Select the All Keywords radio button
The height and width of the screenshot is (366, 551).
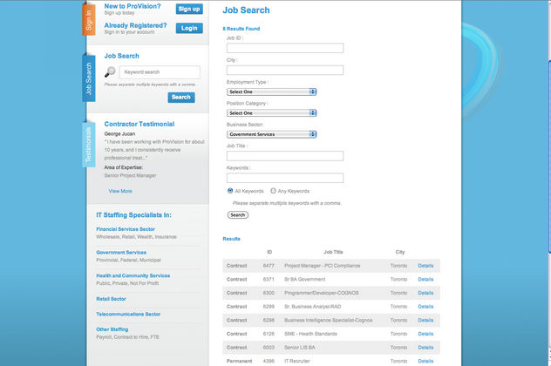(230, 190)
